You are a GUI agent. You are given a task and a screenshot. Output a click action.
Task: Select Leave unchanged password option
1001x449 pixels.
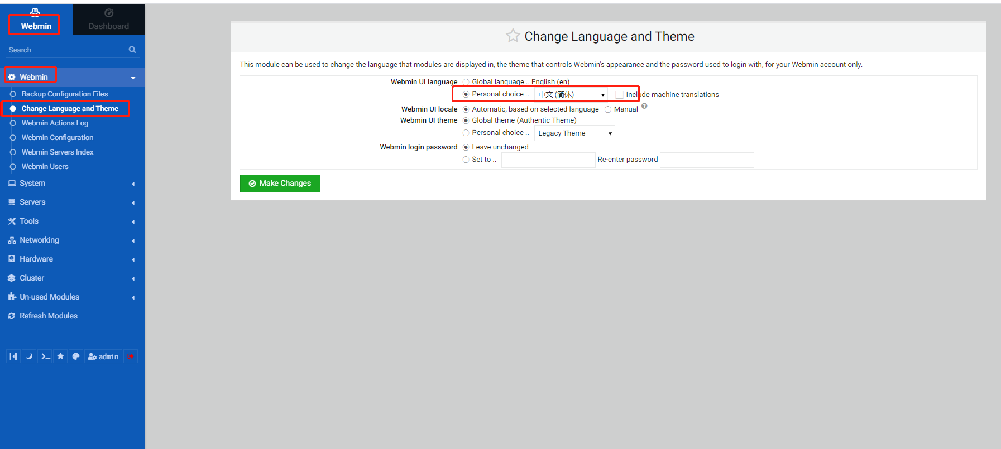coord(466,147)
